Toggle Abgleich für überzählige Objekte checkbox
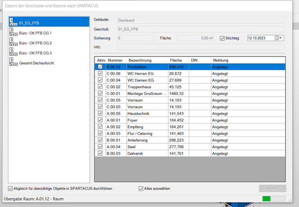Image resolution: width=299 pixels, height=207 pixels. 11,188
